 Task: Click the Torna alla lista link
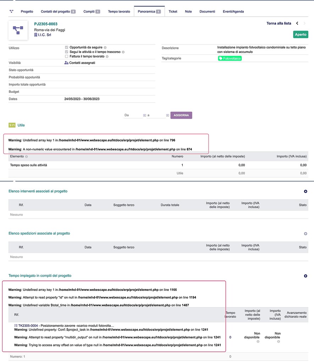click(279, 23)
